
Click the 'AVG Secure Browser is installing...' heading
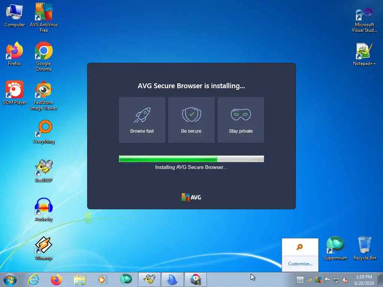[x=191, y=86]
